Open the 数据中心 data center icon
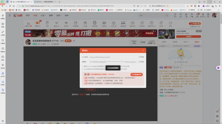The height and width of the screenshot is (124, 222). [57, 24]
